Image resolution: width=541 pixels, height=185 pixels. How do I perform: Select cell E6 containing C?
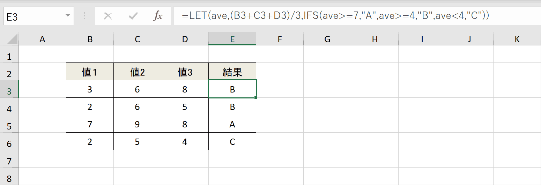click(232, 141)
